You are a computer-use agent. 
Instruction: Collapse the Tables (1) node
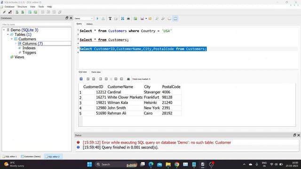pos(8,34)
